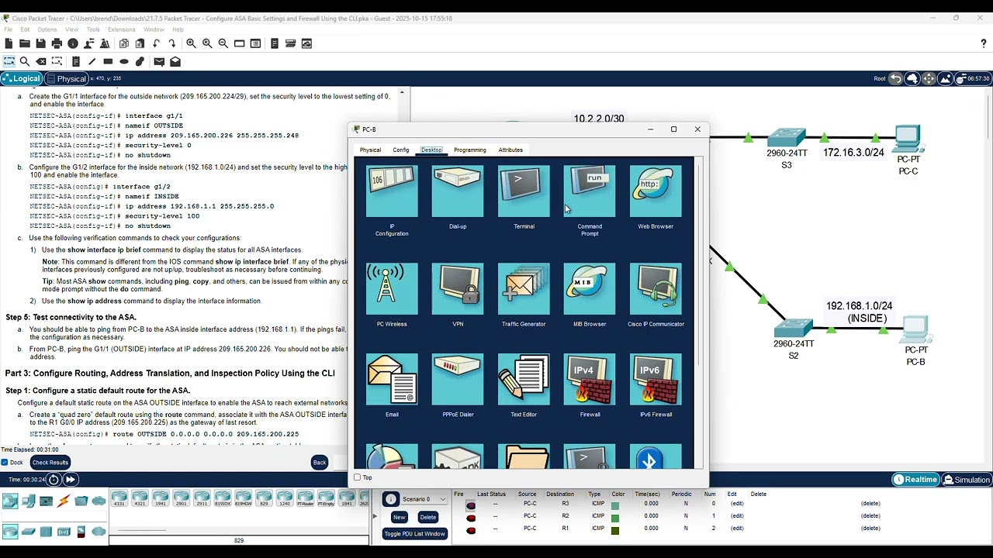Switch to Attributes tab
The width and height of the screenshot is (993, 558).
coord(510,150)
